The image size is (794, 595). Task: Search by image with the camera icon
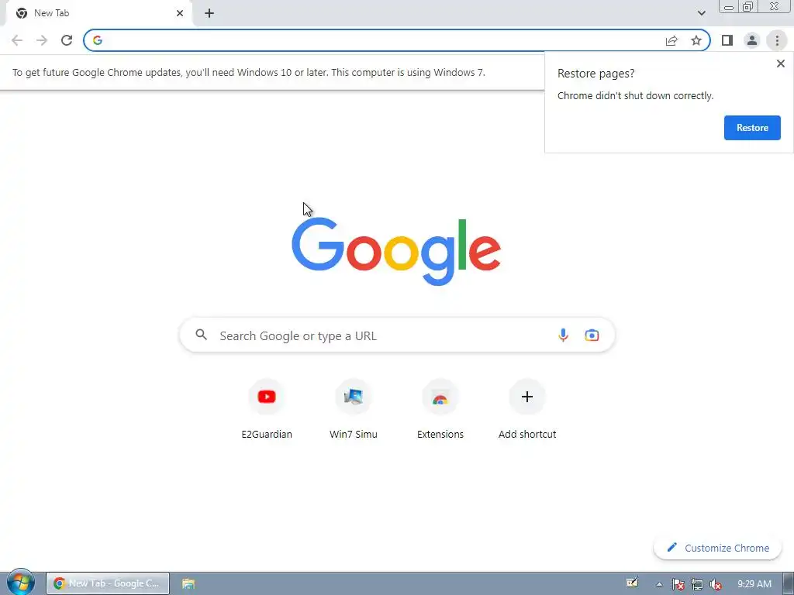pyautogui.click(x=592, y=335)
